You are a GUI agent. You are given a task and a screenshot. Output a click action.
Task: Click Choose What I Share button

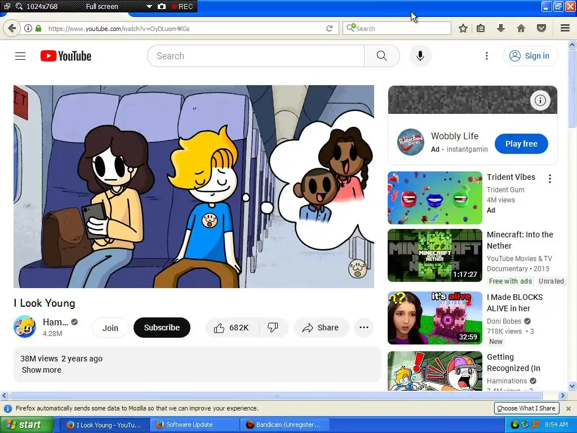tap(526, 408)
